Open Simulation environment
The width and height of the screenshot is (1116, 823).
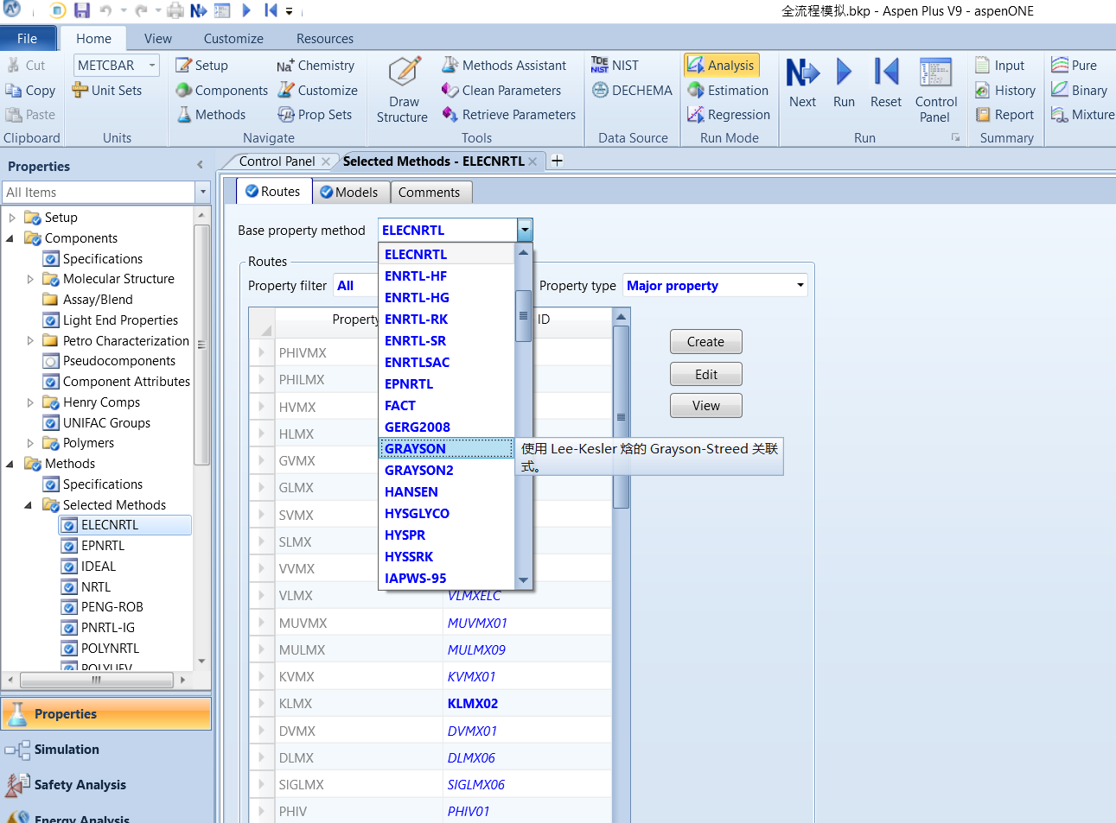click(x=105, y=750)
